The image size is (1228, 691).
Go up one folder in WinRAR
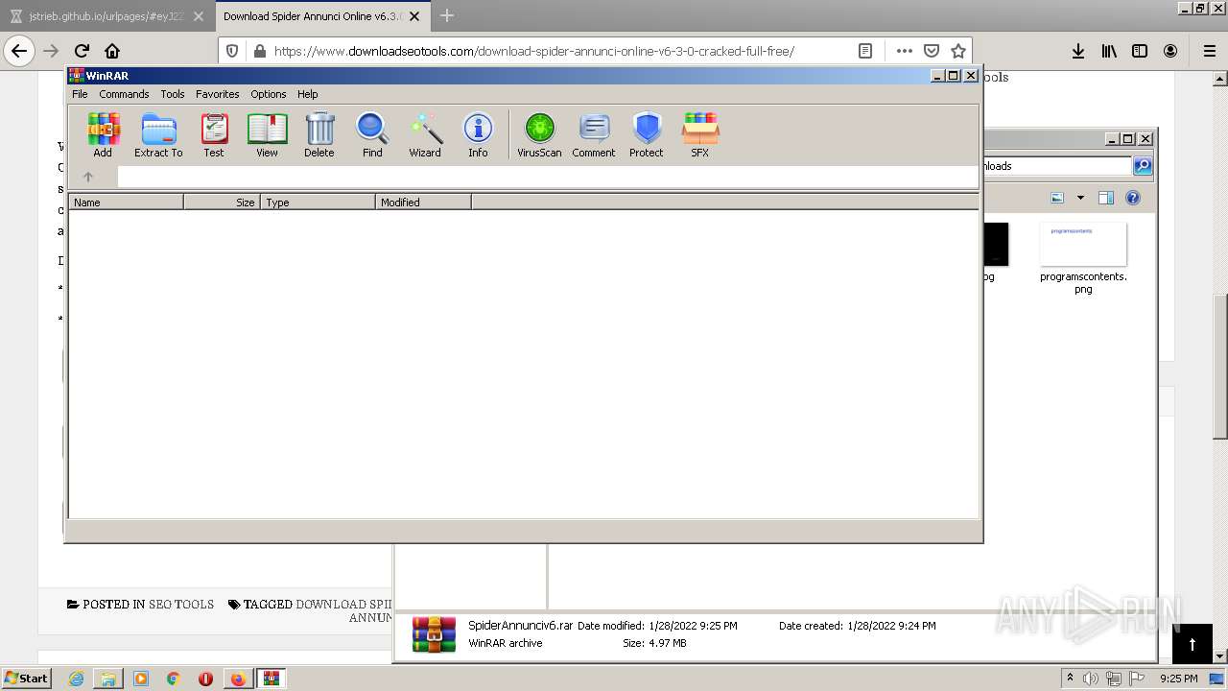click(88, 177)
